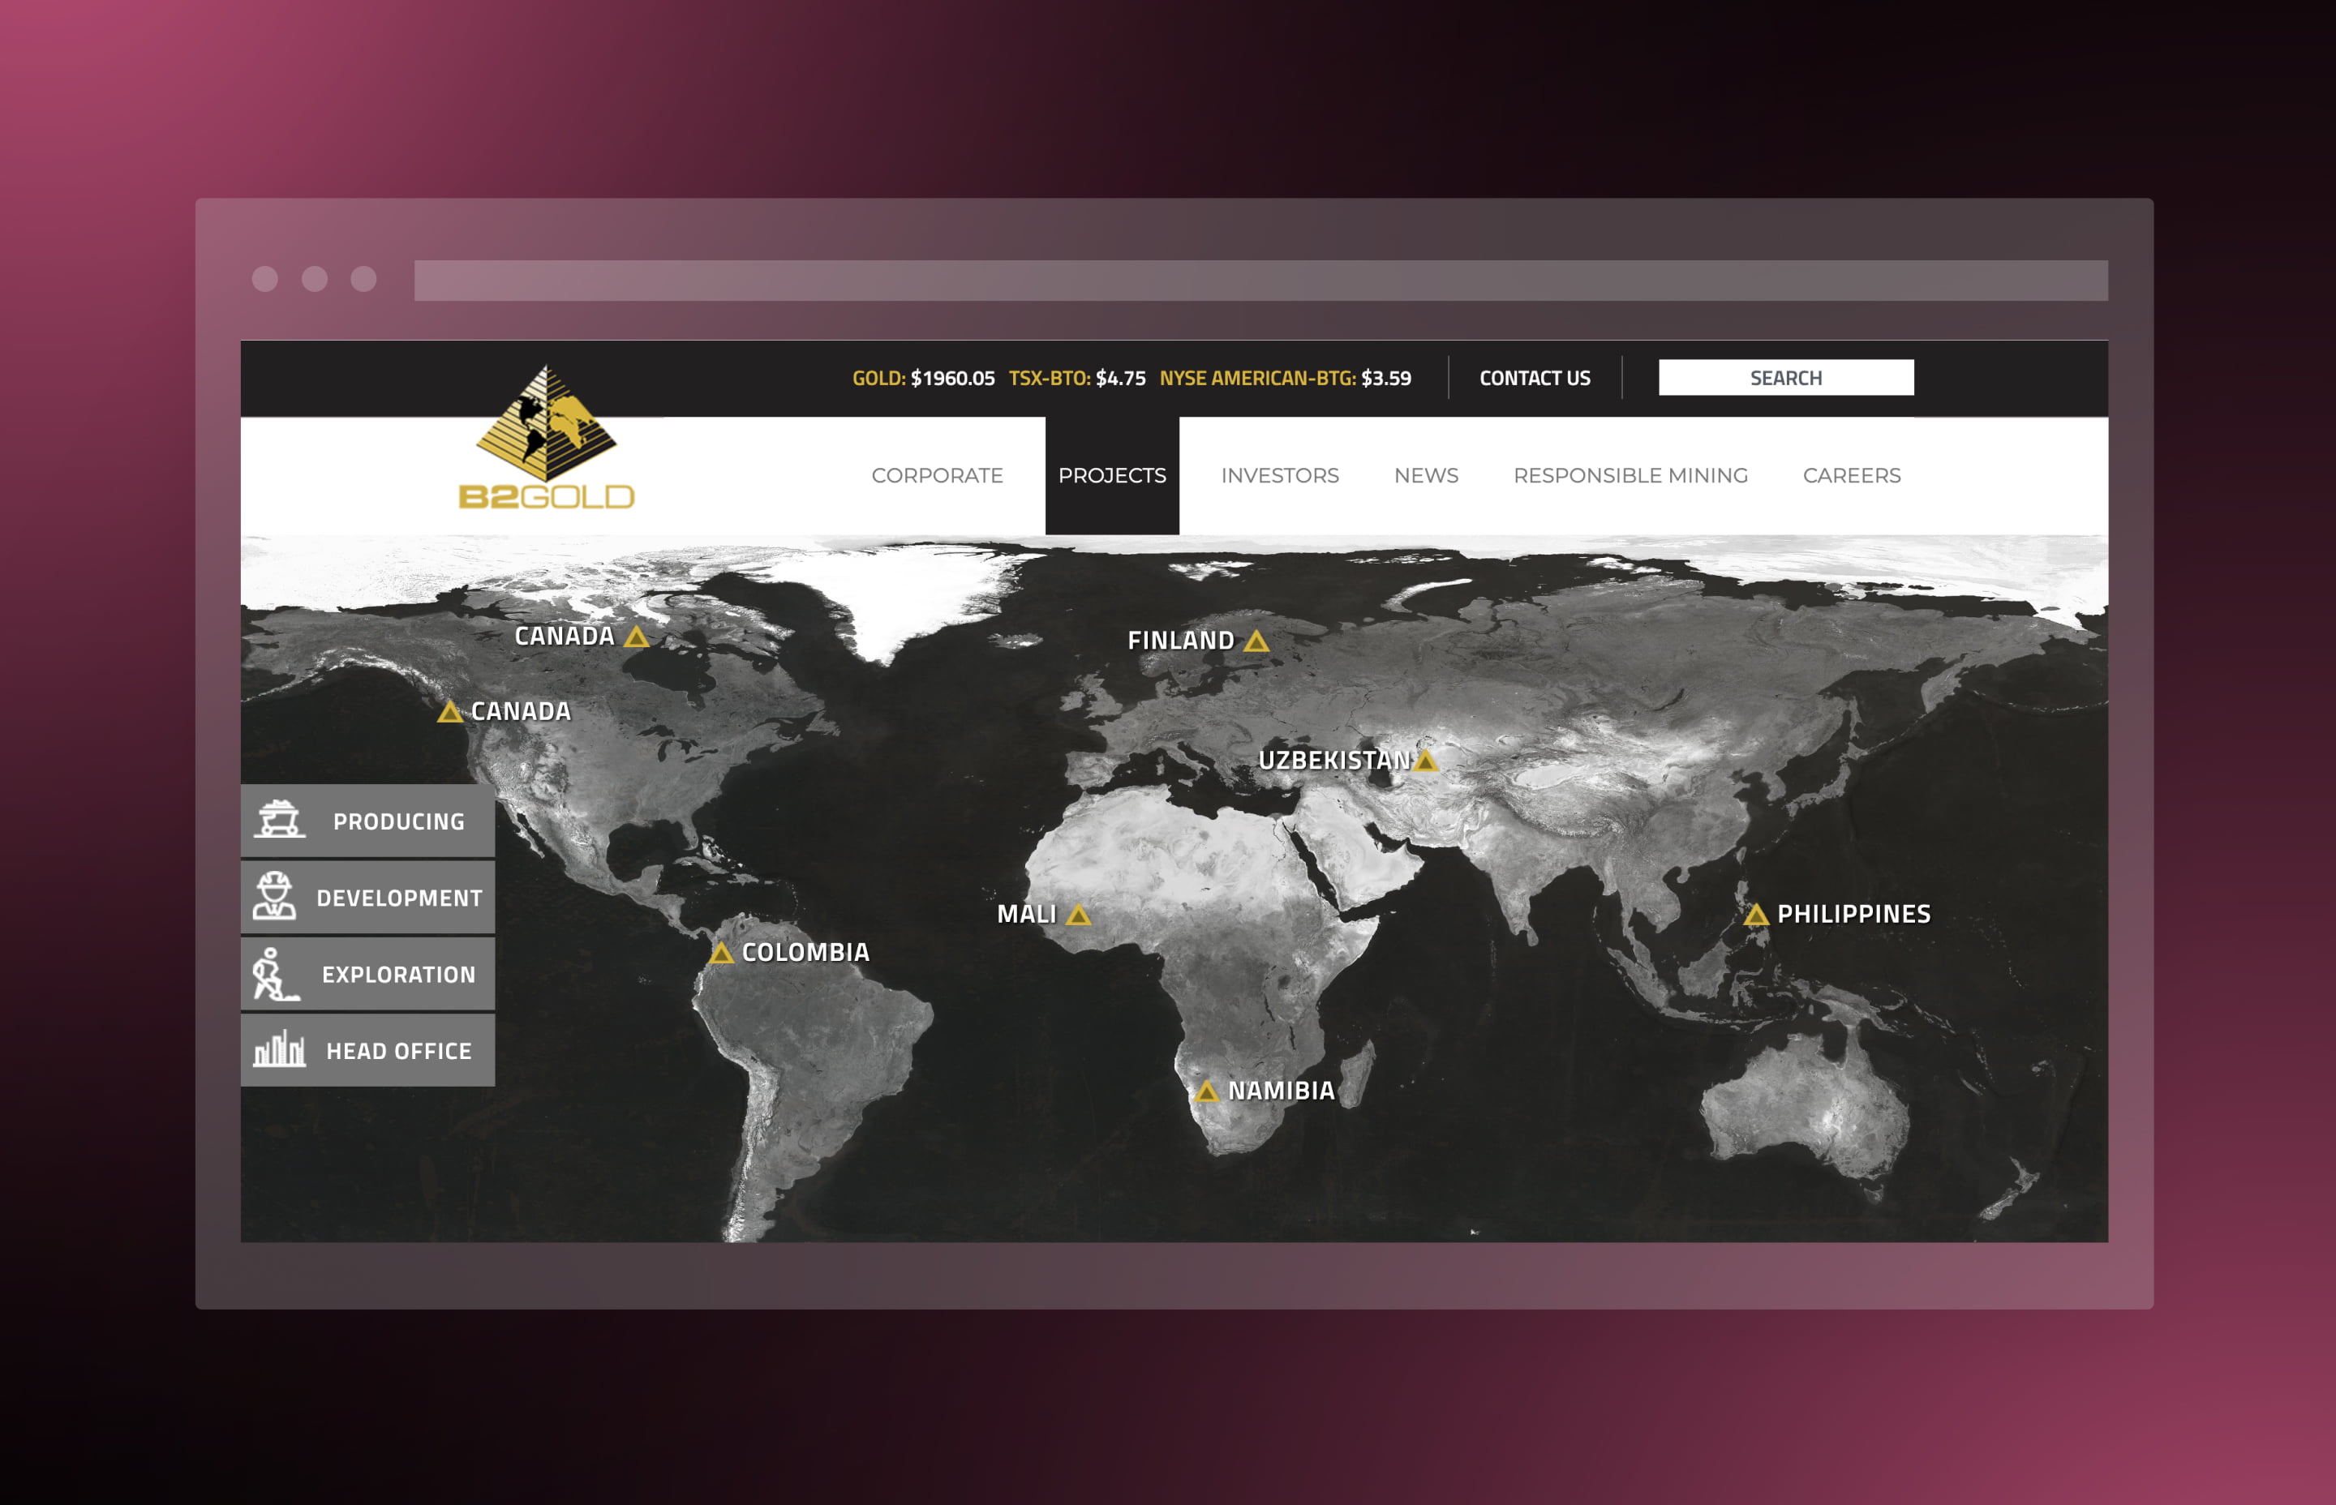
Task: Click the Philippines map label
Action: (1854, 915)
